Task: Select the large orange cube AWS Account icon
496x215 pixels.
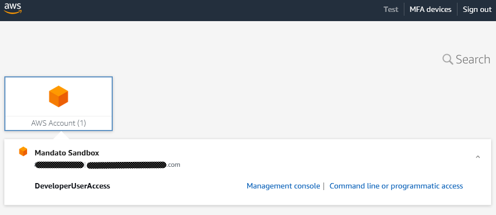Action: (59, 96)
